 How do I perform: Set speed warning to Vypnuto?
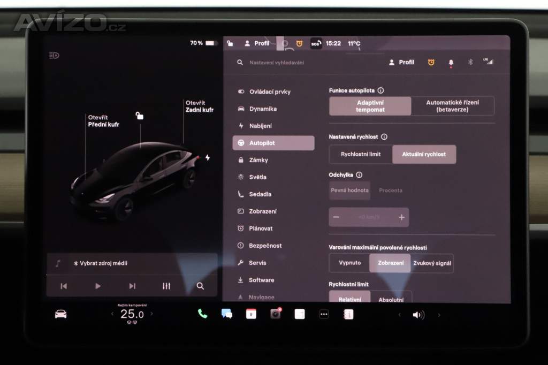tap(349, 263)
